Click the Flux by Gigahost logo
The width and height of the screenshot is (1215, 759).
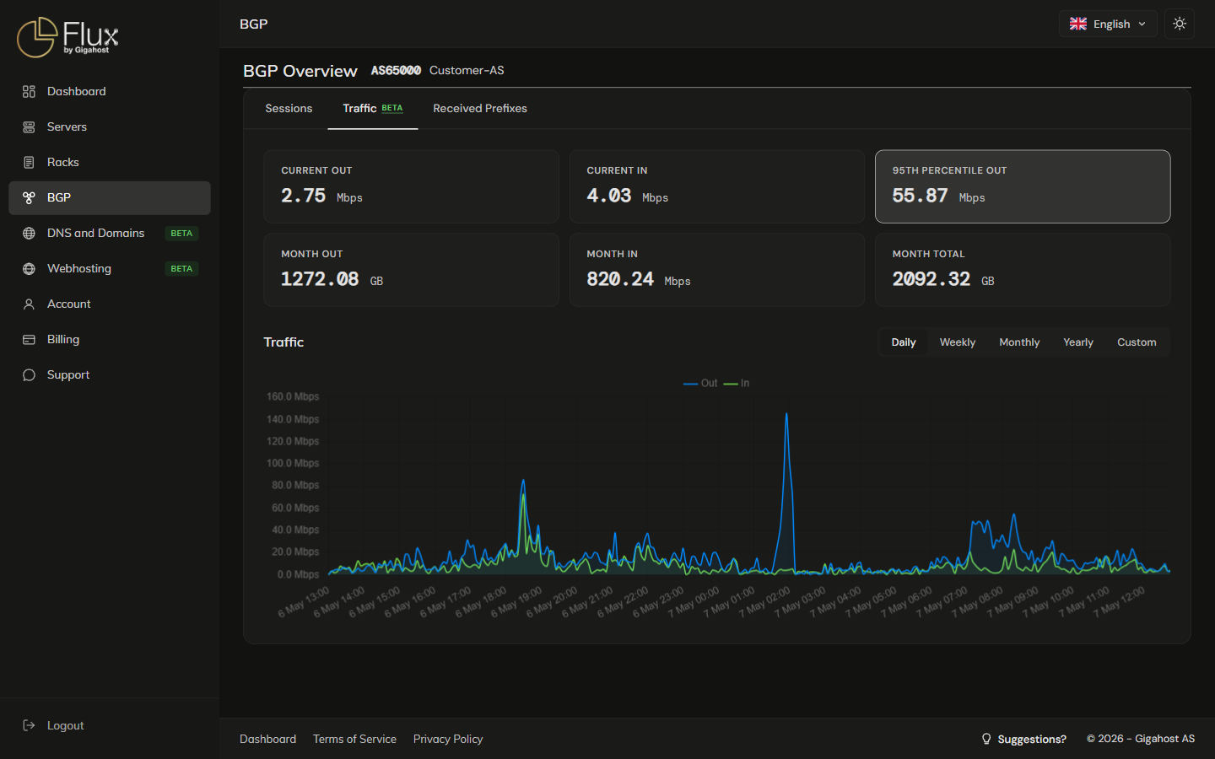[67, 37]
